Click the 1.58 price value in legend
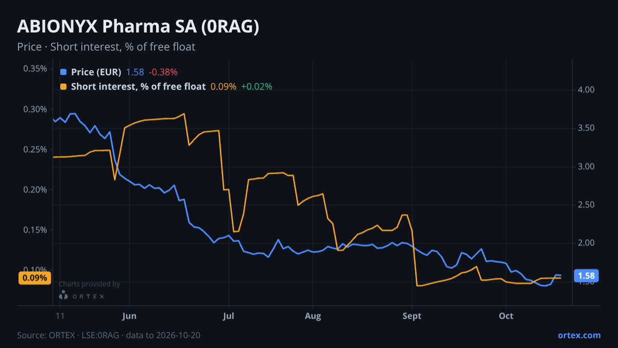Screen dimensions: 618x348 point(135,72)
